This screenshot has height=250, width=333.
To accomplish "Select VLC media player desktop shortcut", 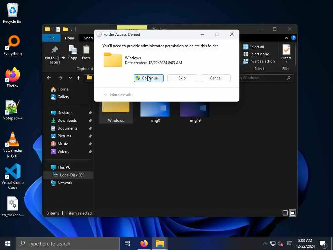I will pyautogui.click(x=13, y=145).
